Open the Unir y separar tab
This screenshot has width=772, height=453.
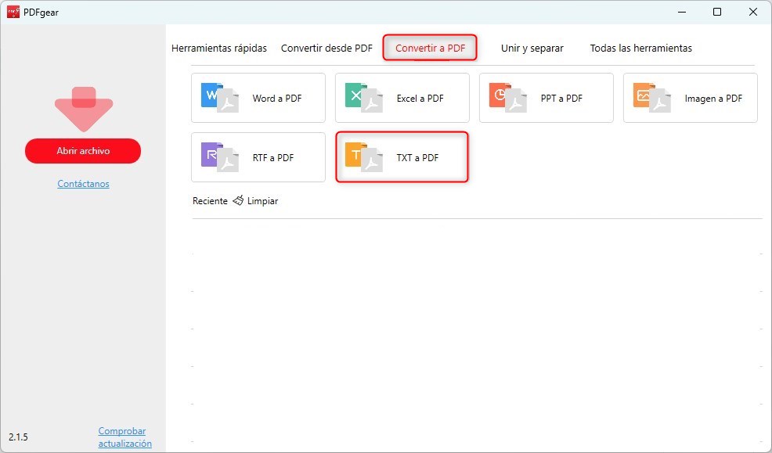coord(532,48)
